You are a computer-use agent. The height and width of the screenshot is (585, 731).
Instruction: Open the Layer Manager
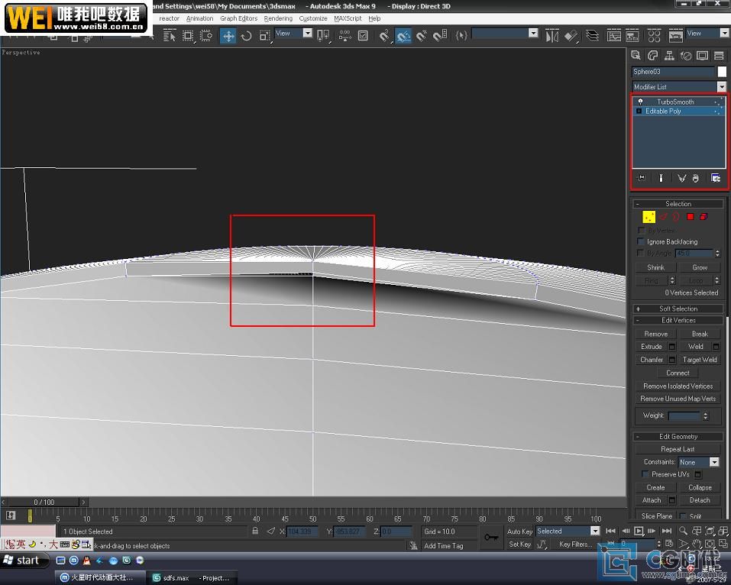pos(593,36)
